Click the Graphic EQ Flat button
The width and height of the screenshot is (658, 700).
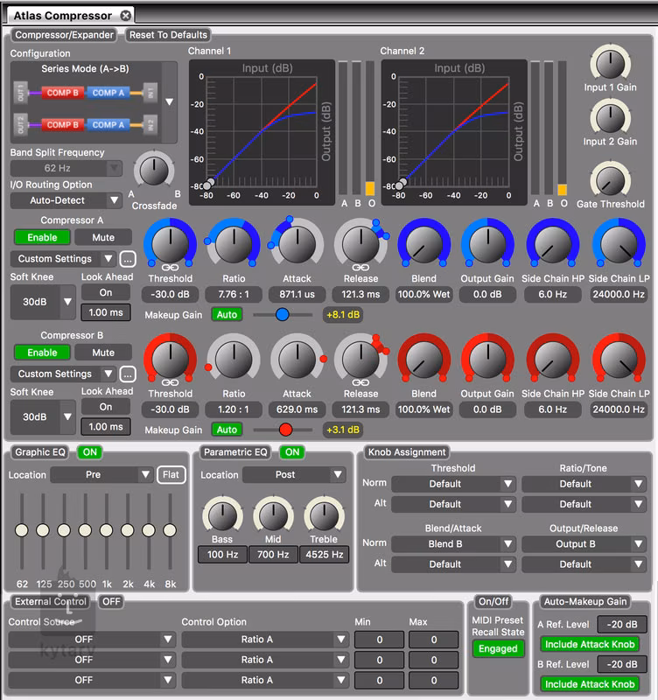171,475
